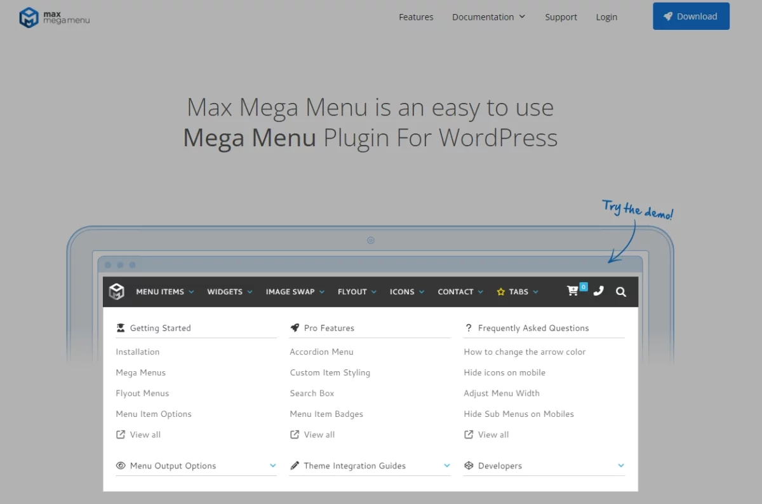
Task: Click the Login link in header
Action: [606, 17]
